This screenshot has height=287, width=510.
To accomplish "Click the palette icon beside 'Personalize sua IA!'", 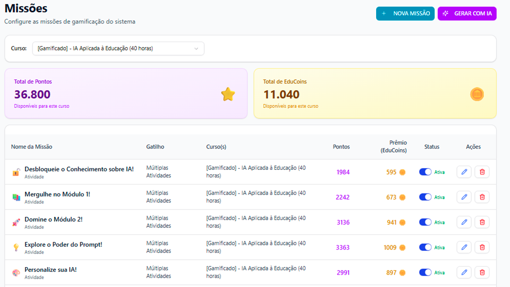I will (16, 273).
